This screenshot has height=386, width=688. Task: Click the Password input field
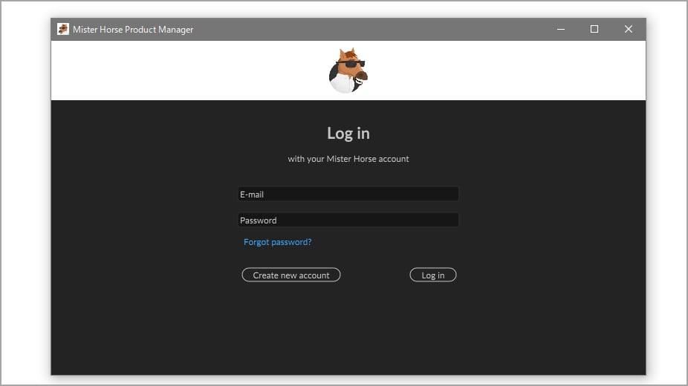coord(348,220)
